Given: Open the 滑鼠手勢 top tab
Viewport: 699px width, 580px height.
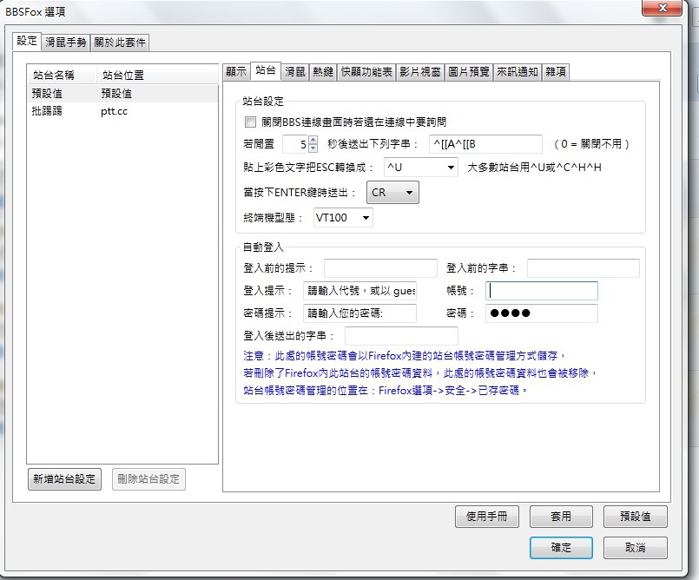Looking at the screenshot, I should tap(65, 43).
